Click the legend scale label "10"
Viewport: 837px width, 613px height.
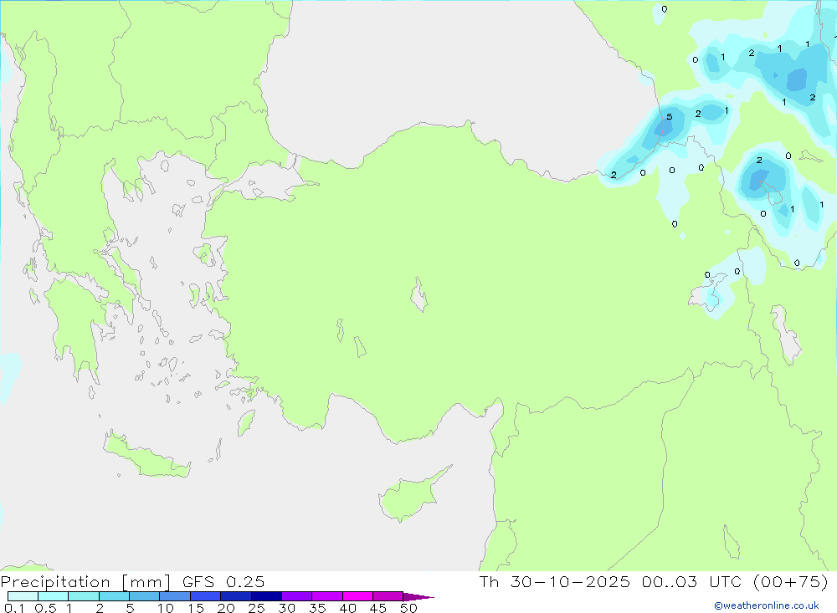click(166, 608)
